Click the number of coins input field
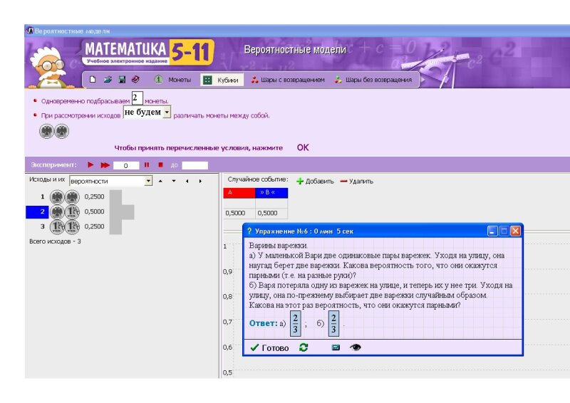 137,98
